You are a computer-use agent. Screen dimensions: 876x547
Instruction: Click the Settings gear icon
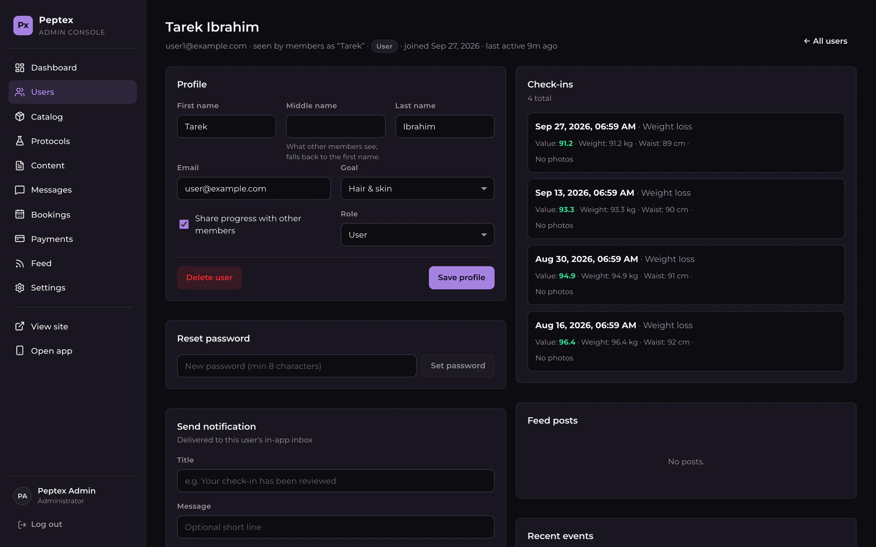(20, 288)
